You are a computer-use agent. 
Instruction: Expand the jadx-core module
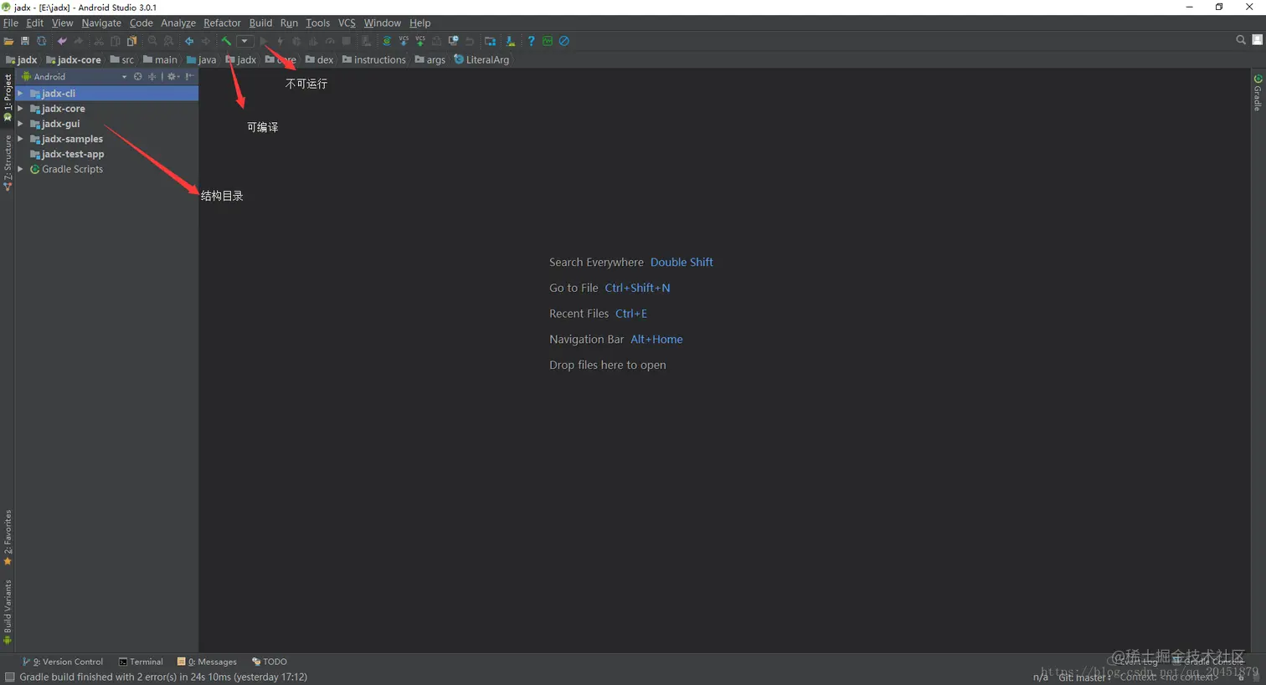pyautogui.click(x=20, y=109)
